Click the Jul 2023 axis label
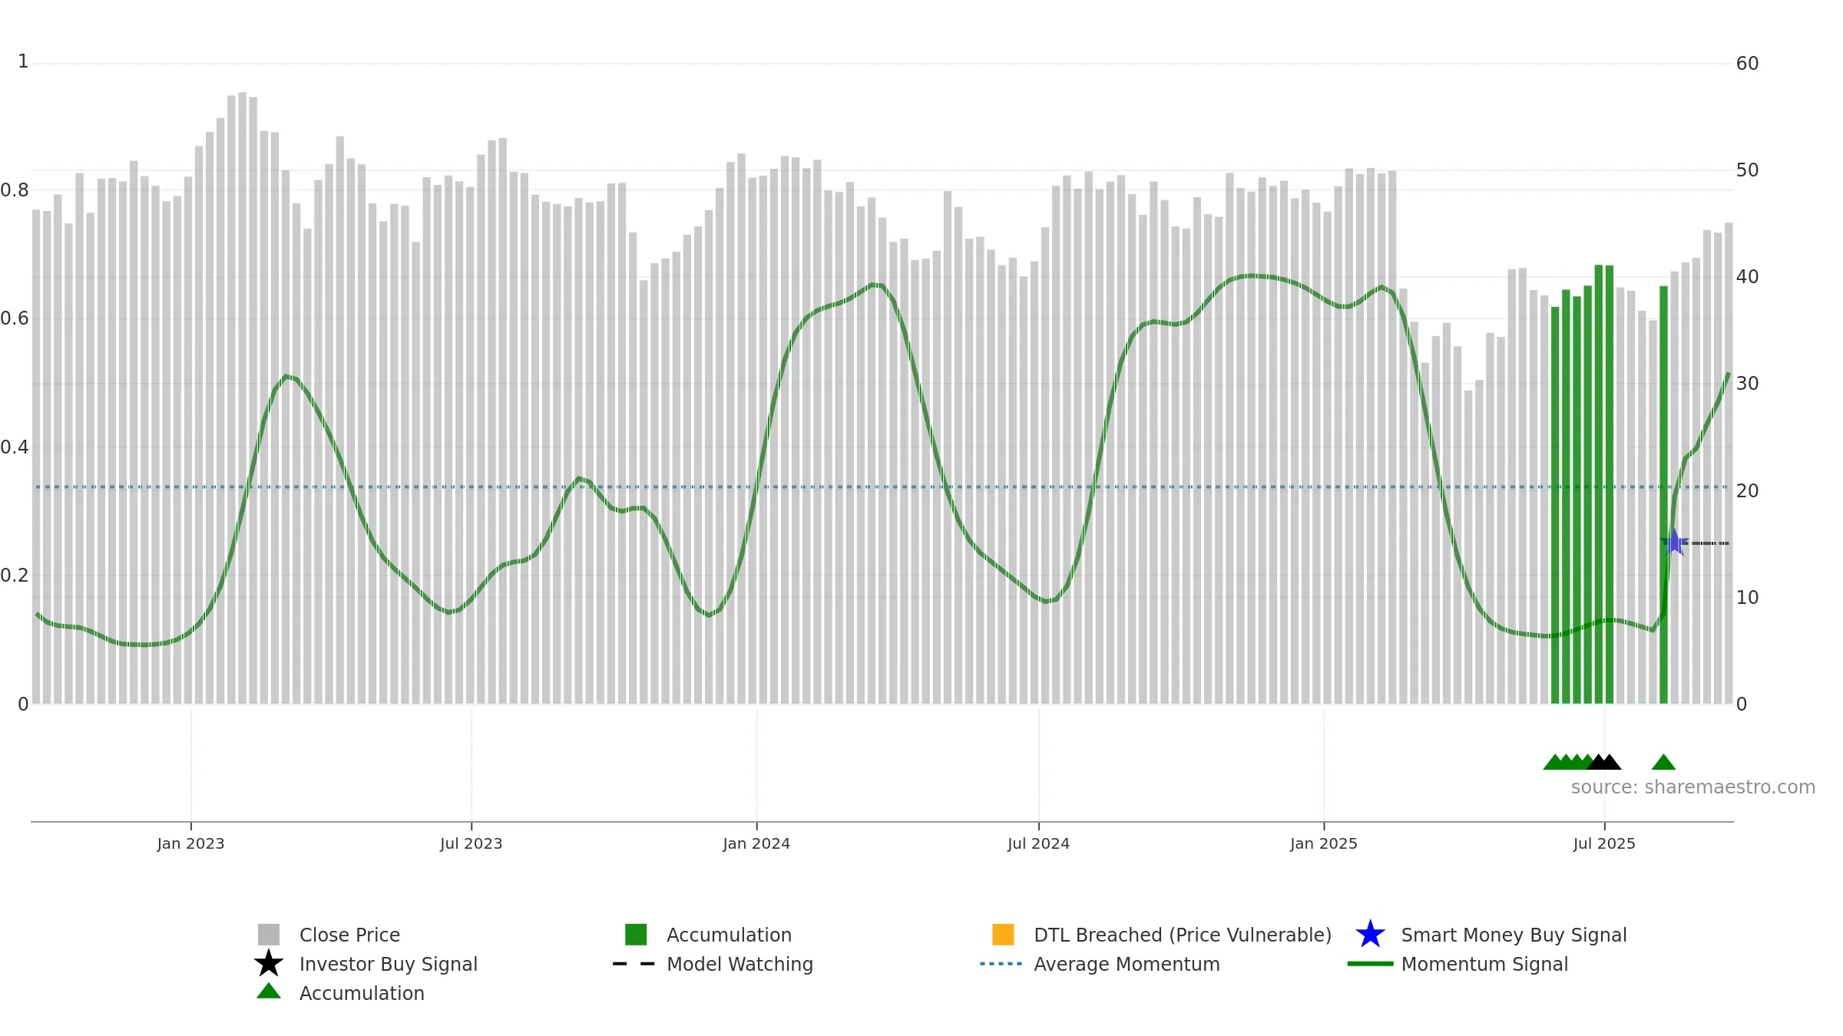Image resolution: width=1843 pixels, height=1036 pixels. [x=471, y=843]
